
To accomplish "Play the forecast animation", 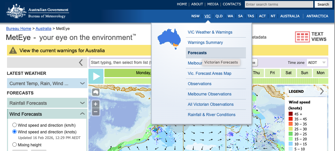I will pos(96,76).
